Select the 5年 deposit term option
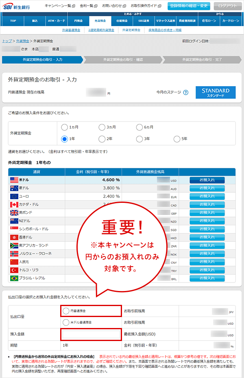Viewport: 244px width, 378px height. (177, 139)
